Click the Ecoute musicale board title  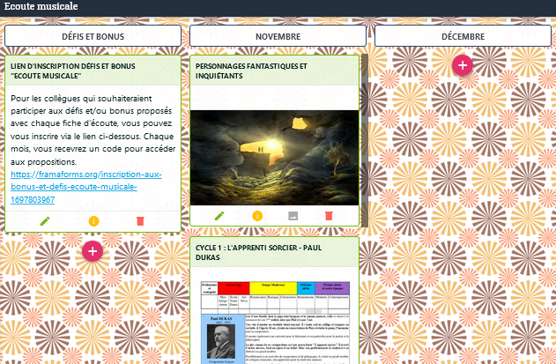pyautogui.click(x=40, y=6)
